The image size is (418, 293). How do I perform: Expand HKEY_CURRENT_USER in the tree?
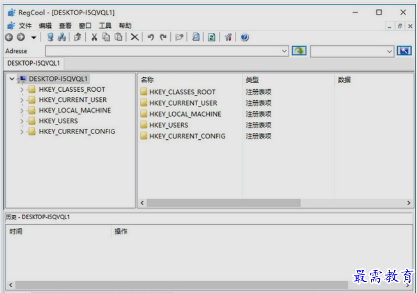point(22,100)
